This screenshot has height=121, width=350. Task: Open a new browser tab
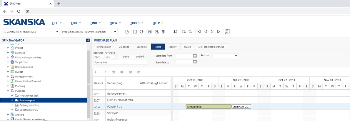[x=59, y=4]
